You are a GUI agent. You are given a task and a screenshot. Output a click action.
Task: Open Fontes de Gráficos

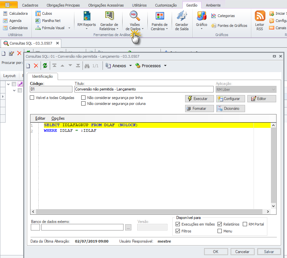coord(229,26)
